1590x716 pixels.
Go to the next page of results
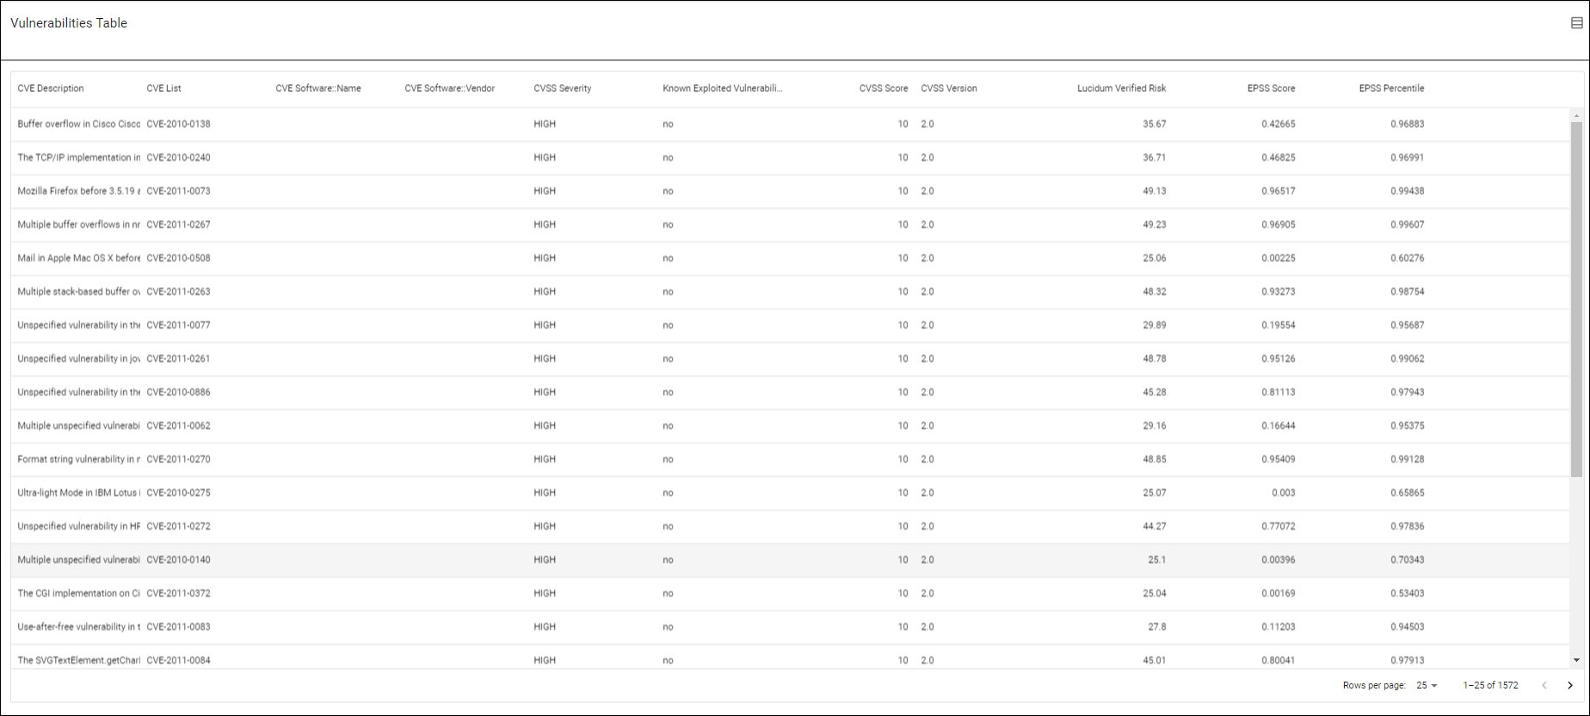tap(1570, 685)
